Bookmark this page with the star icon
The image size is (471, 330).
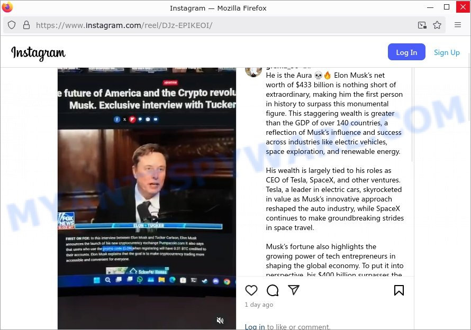(x=437, y=25)
